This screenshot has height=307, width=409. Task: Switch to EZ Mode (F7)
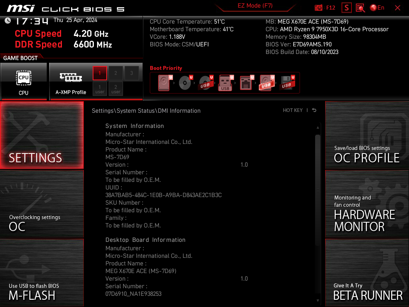[255, 6]
